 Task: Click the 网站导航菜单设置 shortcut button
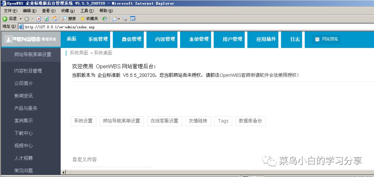(122, 121)
